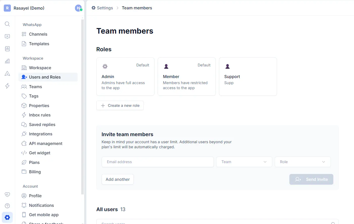This screenshot has height=224, width=354.
Task: Click the Email address input field
Action: tap(157, 162)
